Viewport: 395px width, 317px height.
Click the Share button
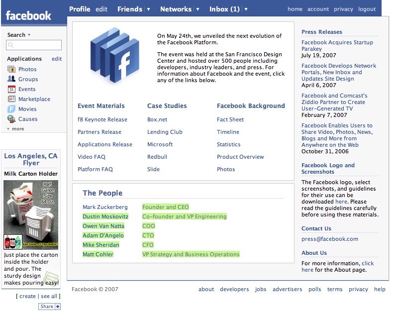coord(49,307)
